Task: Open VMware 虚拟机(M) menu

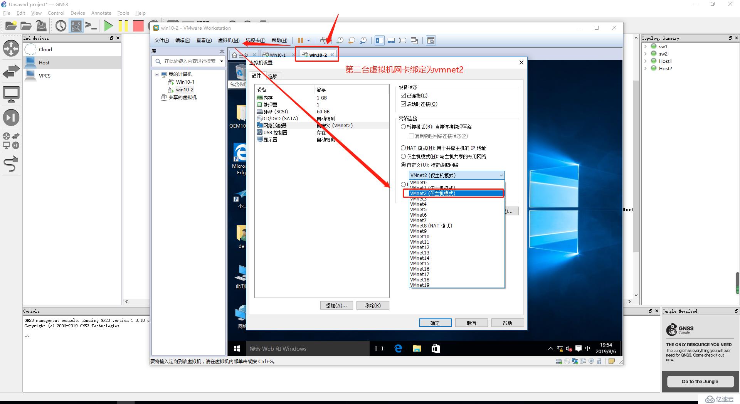Action: coord(229,40)
